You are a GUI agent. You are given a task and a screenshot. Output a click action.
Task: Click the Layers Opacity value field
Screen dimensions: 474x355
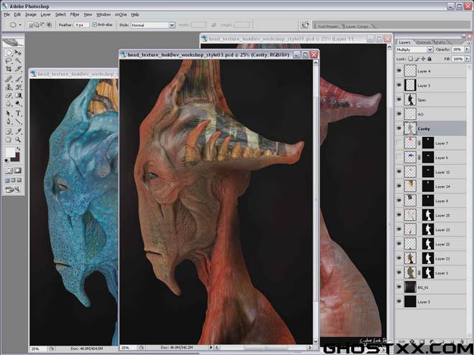click(457, 49)
